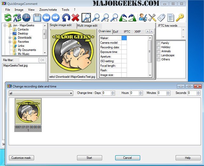Select the MajorGeeks thumbnail in date dialog
Image resolution: width=204 pixels, height=166 pixels.
pos(28,112)
